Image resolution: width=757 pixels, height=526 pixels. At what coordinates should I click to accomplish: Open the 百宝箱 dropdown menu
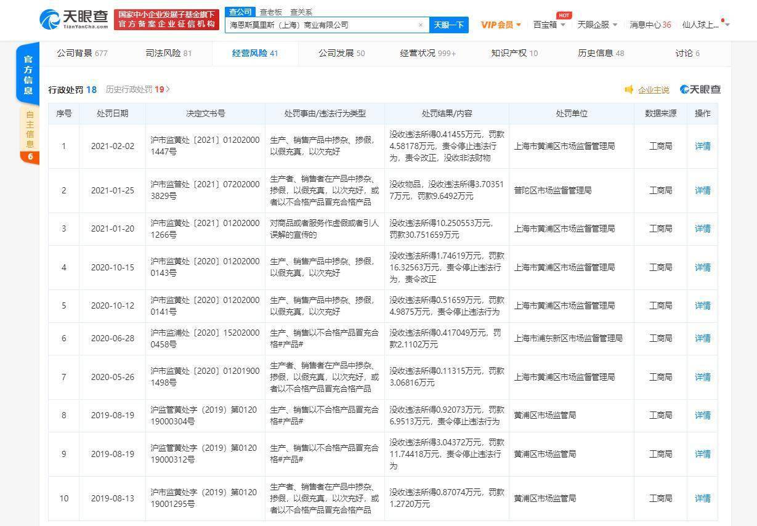pyautogui.click(x=549, y=25)
